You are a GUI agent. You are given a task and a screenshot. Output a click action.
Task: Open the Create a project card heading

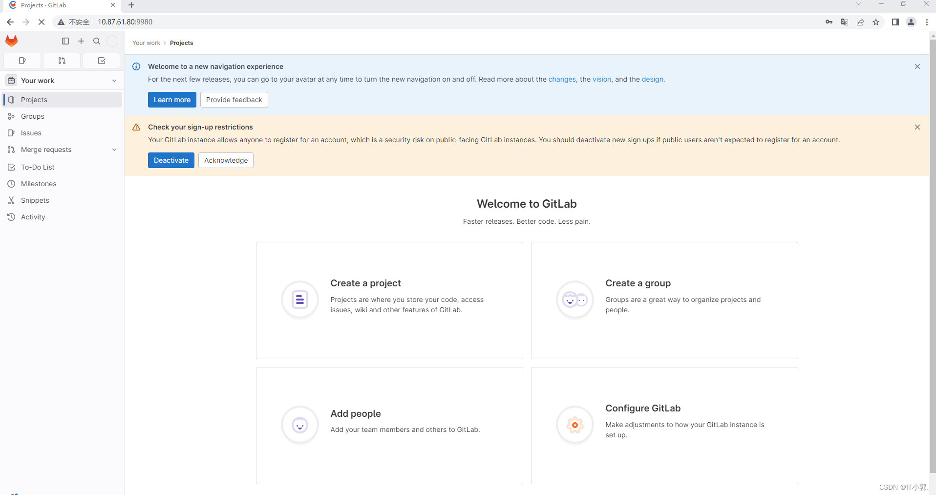click(365, 283)
